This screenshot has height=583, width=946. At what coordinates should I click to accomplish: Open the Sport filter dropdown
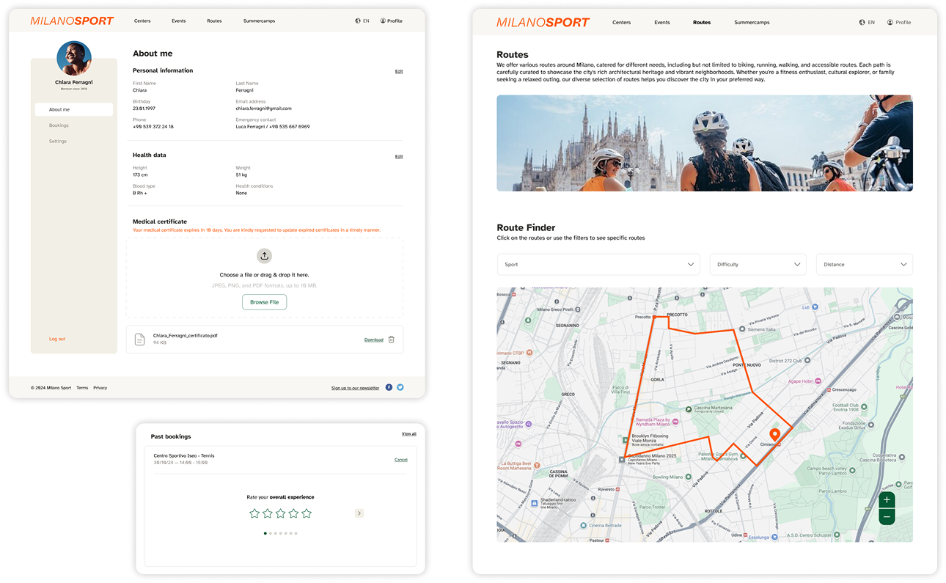598,264
